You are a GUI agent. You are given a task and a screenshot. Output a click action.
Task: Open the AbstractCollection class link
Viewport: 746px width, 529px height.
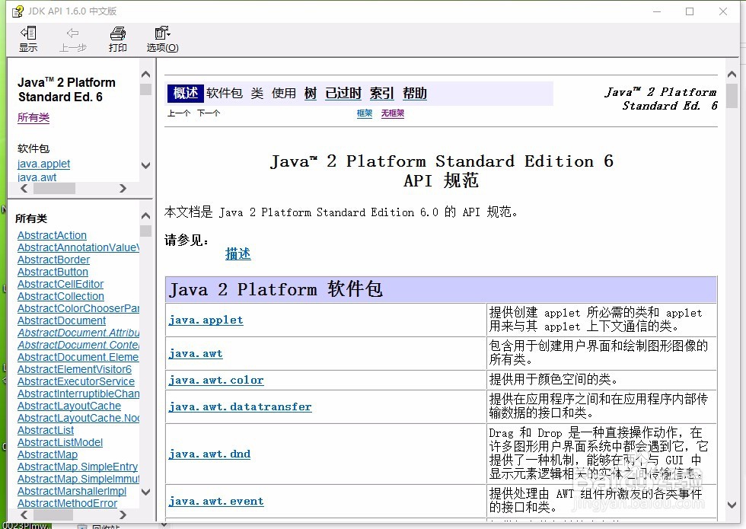60,296
